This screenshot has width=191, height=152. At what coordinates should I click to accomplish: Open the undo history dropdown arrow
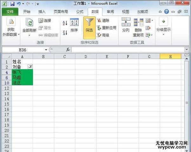click(x=23, y=4)
